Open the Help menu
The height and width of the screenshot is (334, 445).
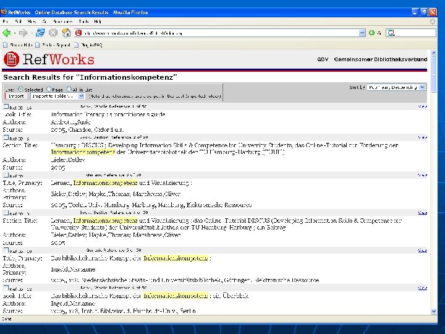(x=98, y=21)
